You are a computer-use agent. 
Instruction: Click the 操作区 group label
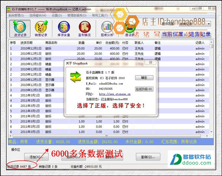click(x=16, y=150)
